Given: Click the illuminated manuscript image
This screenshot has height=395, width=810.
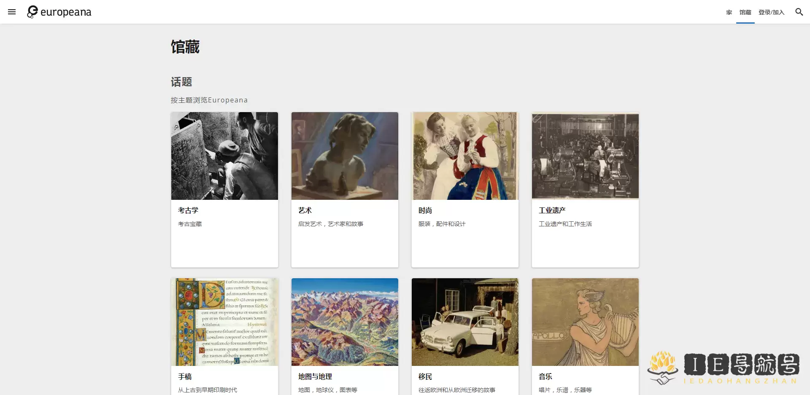Looking at the screenshot, I should click(224, 322).
